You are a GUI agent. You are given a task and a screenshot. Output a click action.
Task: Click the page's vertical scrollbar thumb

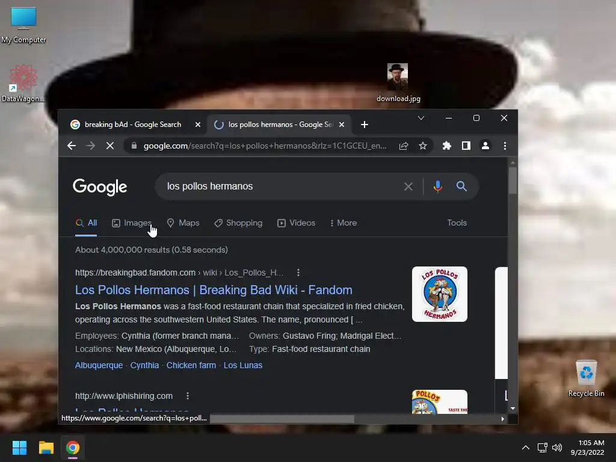(x=513, y=180)
